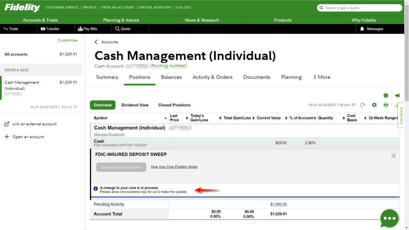Open the Profile link
Image resolution: width=409 pixels, height=230 pixels.
coord(90,7)
